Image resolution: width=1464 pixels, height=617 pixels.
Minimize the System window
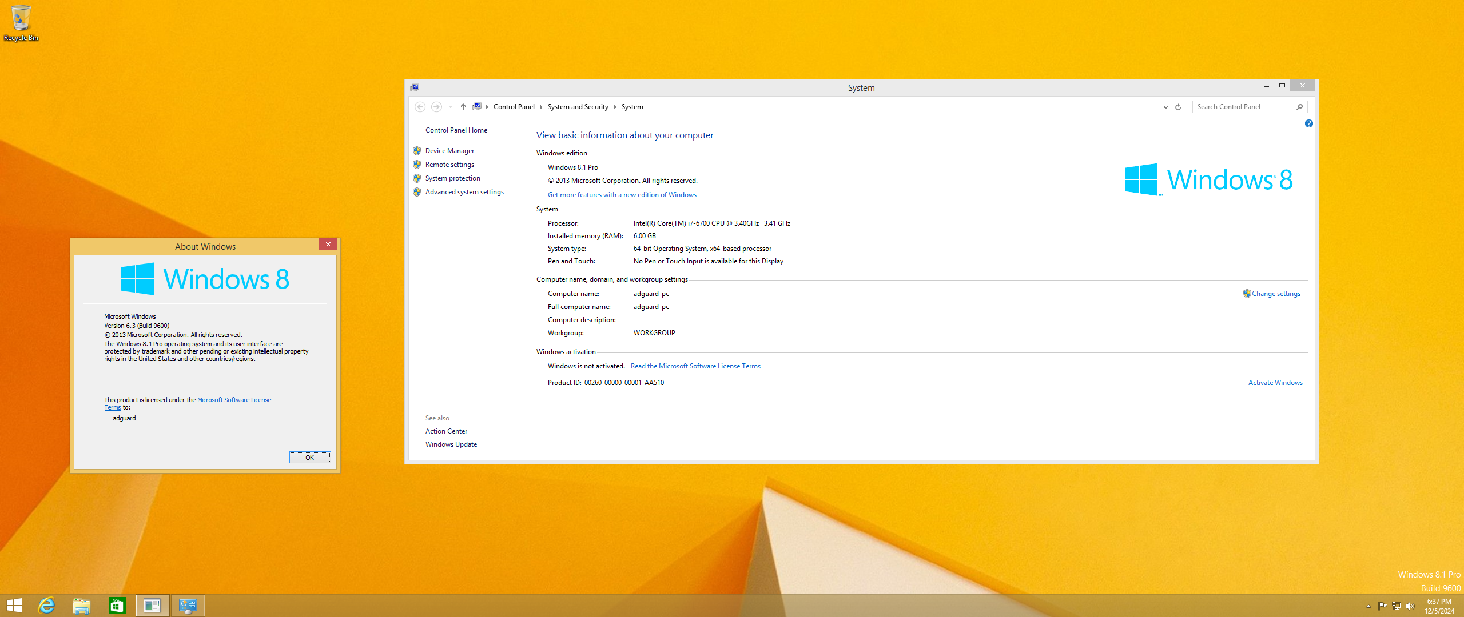[1266, 86]
